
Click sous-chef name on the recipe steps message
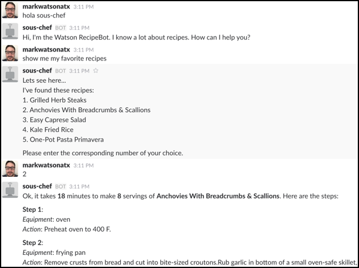pos(37,186)
